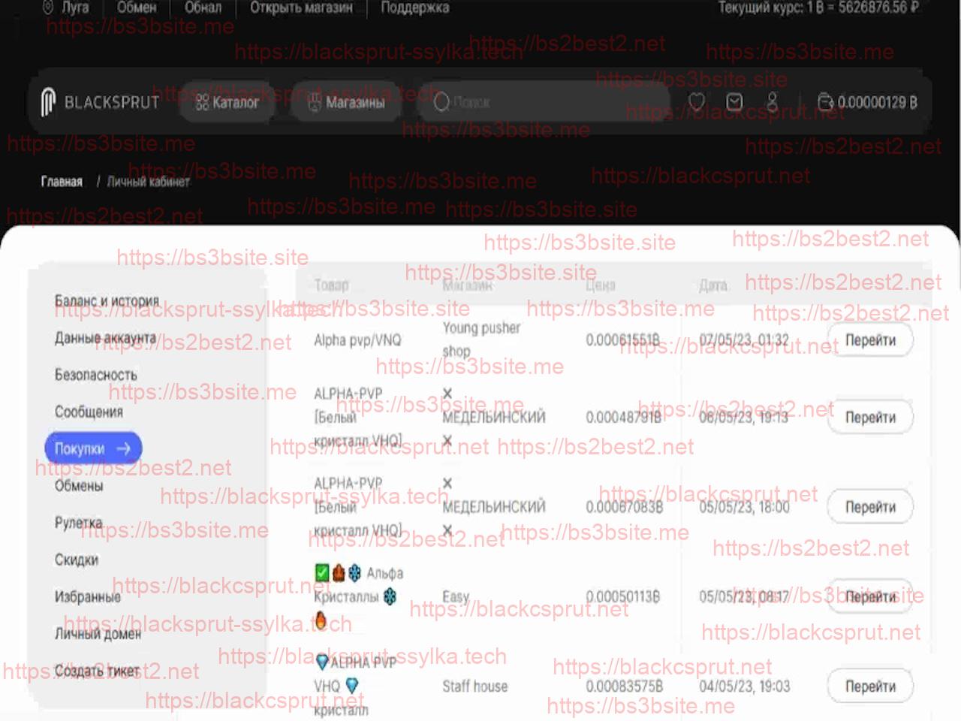Viewport: 961px width, 721px height.
Task: Open Баланс и история in sidebar
Action: (107, 300)
